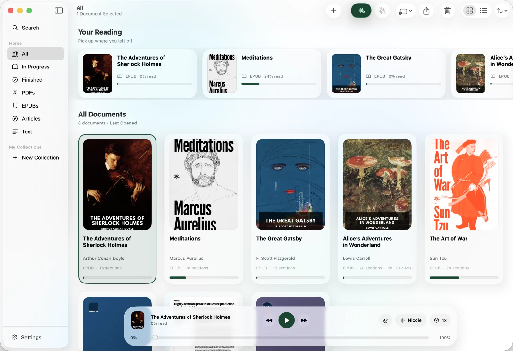Screen dimensions: 513x351
Task: Show PDFs in the sidebar
Action: pyautogui.click(x=36, y=93)
